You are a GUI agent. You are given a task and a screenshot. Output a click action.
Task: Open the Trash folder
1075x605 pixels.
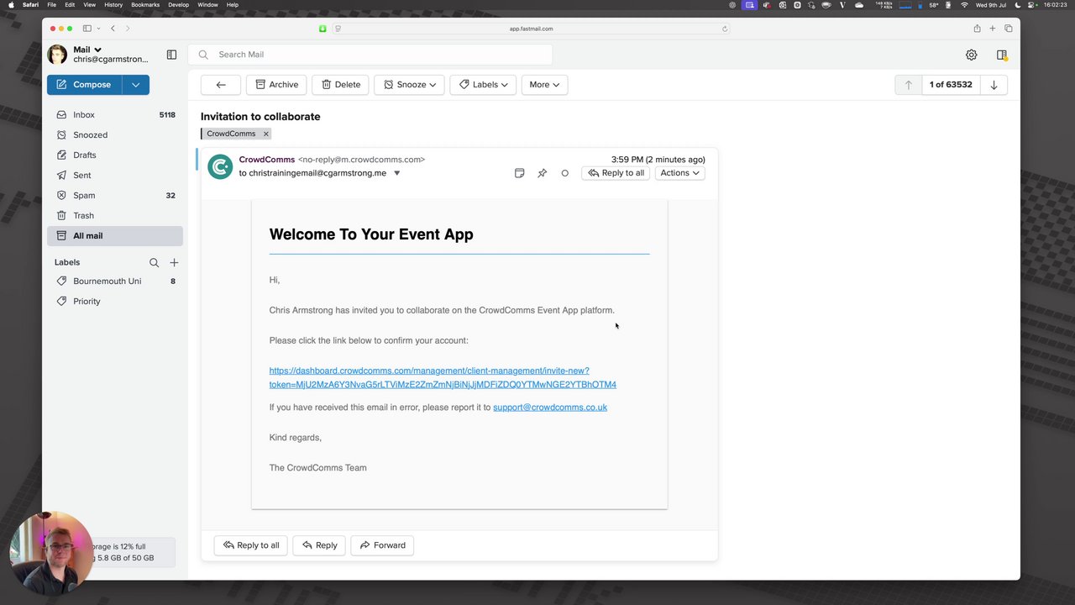[115, 216]
